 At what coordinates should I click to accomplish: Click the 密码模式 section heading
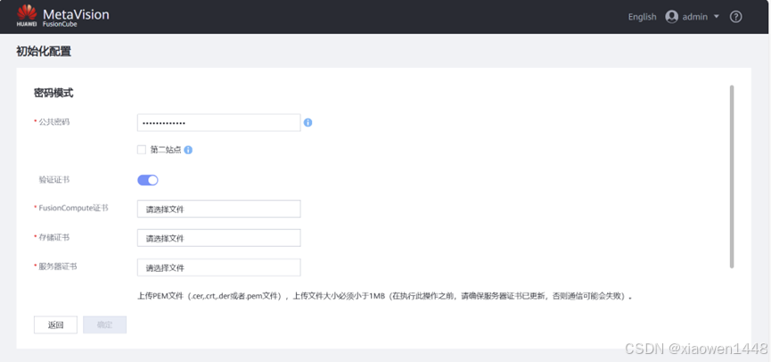(x=53, y=93)
